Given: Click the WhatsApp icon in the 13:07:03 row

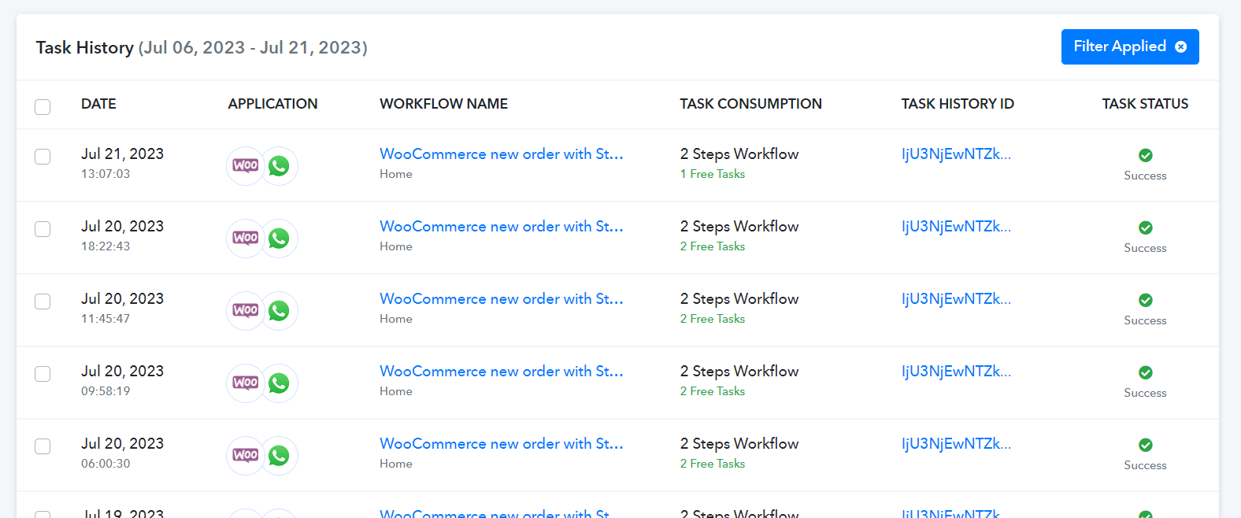Looking at the screenshot, I should [279, 166].
